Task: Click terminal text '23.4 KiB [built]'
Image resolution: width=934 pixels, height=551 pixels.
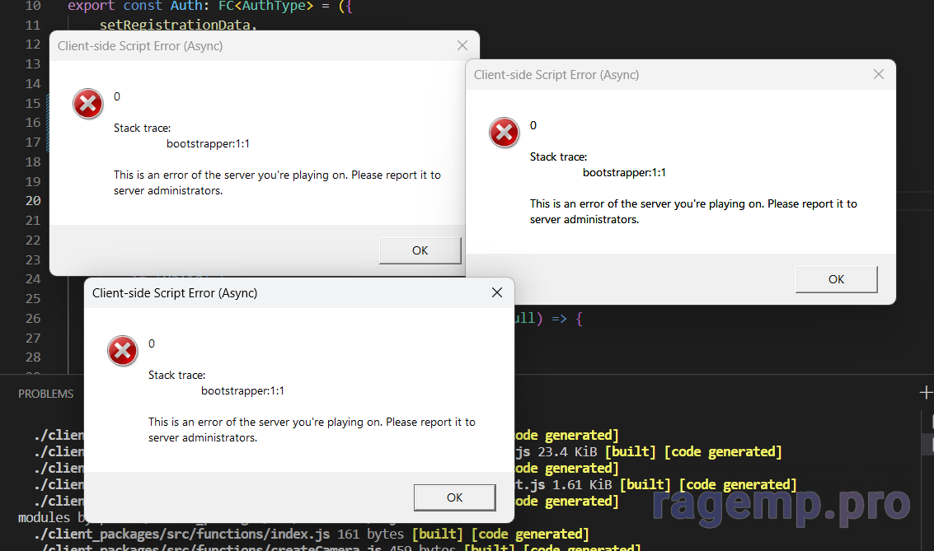Action: (x=596, y=451)
